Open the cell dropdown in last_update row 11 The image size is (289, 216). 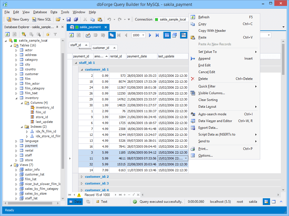coord(186,158)
